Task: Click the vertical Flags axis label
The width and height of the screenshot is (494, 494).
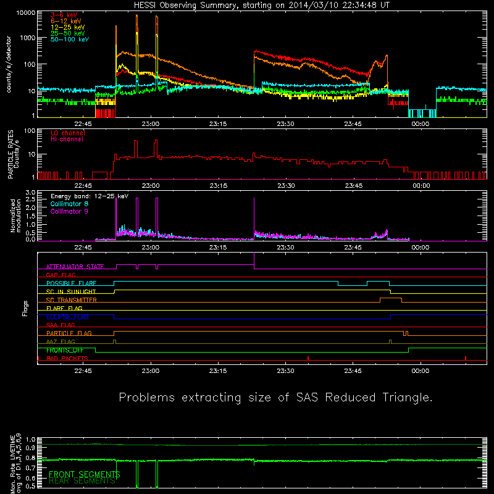Action: click(x=25, y=308)
